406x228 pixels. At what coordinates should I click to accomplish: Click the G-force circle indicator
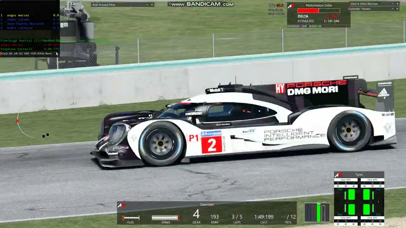[33, 119]
